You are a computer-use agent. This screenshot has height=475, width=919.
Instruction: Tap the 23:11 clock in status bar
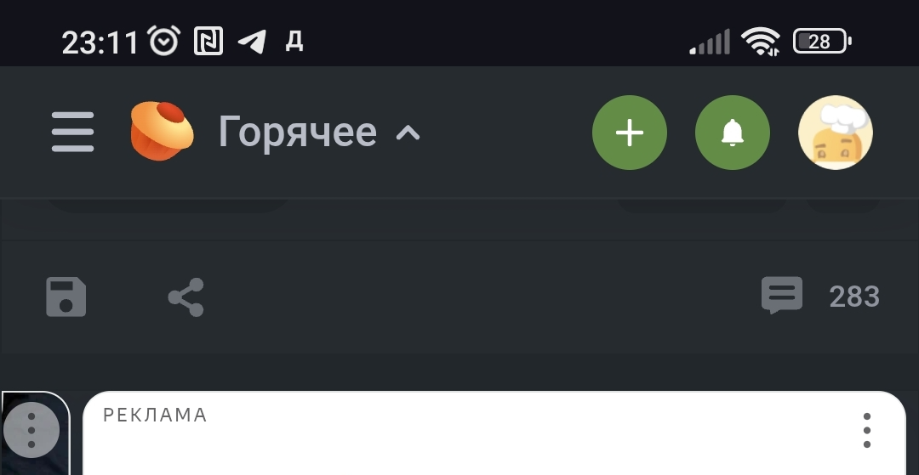coord(100,42)
